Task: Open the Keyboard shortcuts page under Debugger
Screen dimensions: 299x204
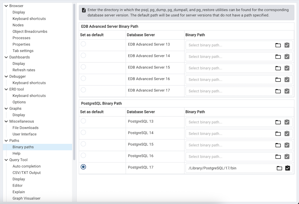Action: [x=29, y=83]
